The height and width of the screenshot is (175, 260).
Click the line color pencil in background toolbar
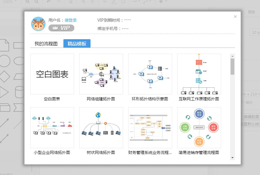tap(114, 2)
